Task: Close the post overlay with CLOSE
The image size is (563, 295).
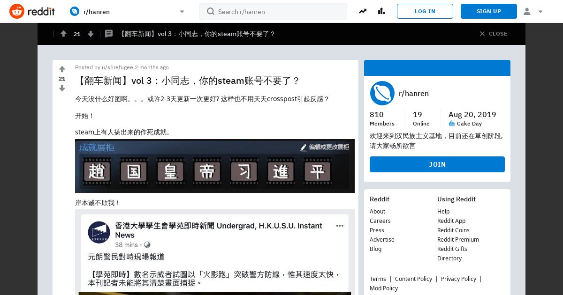Action: (493, 34)
